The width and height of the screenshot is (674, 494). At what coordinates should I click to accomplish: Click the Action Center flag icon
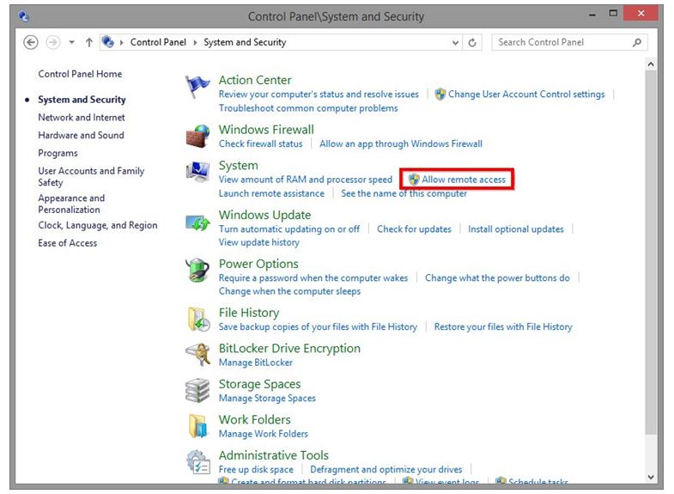197,87
